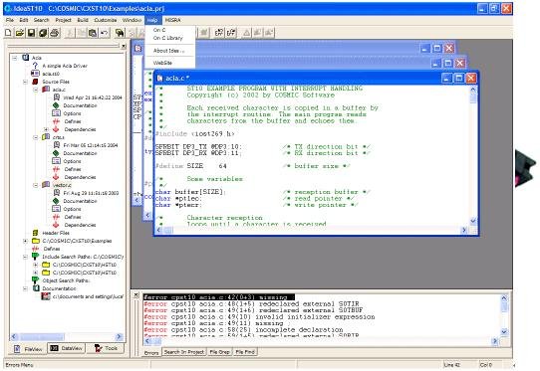This screenshot has width=540, height=371.
Task: Close the error output panel via its X
Action: (x=136, y=295)
